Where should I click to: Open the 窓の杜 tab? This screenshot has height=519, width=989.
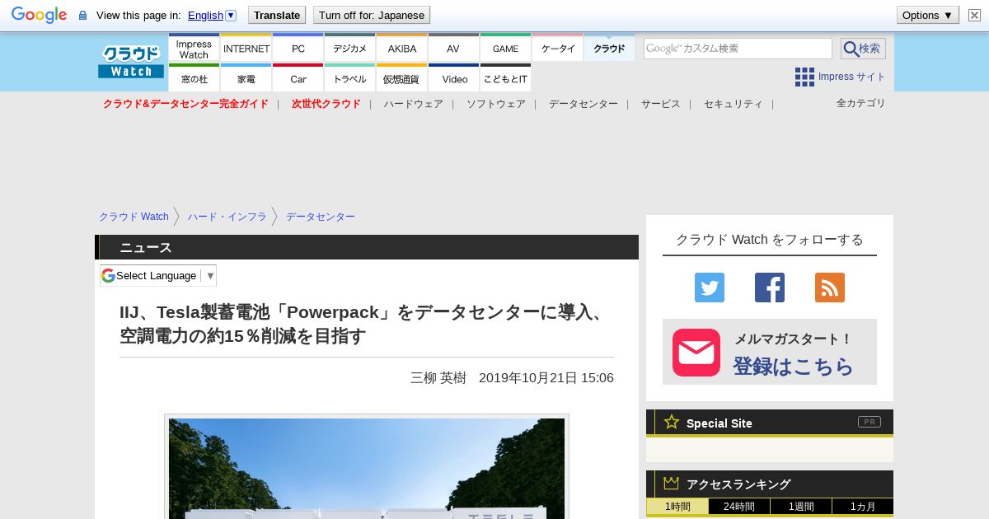point(194,78)
